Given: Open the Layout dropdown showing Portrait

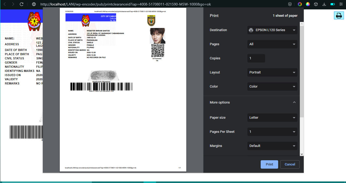Looking at the screenshot, I should coord(272,72).
